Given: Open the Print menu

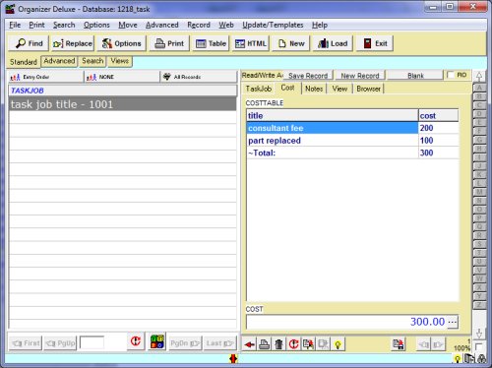Looking at the screenshot, I should (x=36, y=25).
